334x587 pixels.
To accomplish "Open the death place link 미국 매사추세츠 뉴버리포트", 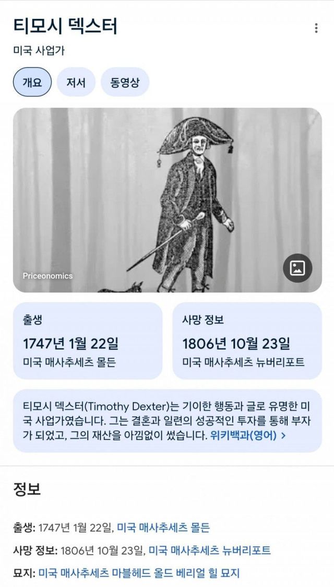I will point(209,550).
